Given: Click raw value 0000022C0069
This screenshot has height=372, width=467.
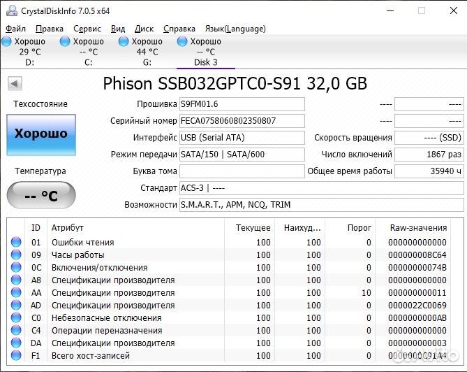Looking at the screenshot, I should (x=417, y=305).
